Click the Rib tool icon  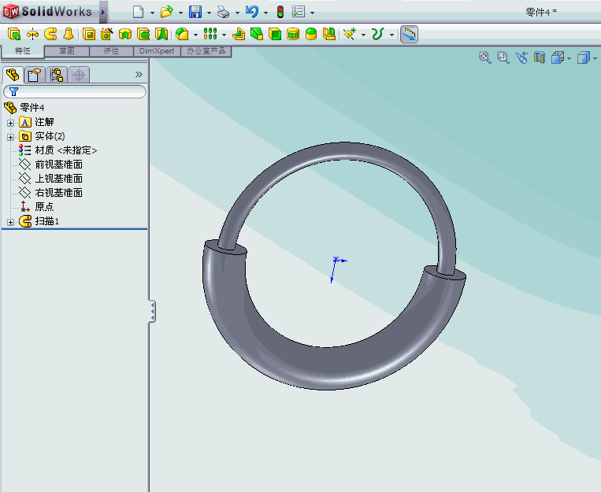[239, 34]
